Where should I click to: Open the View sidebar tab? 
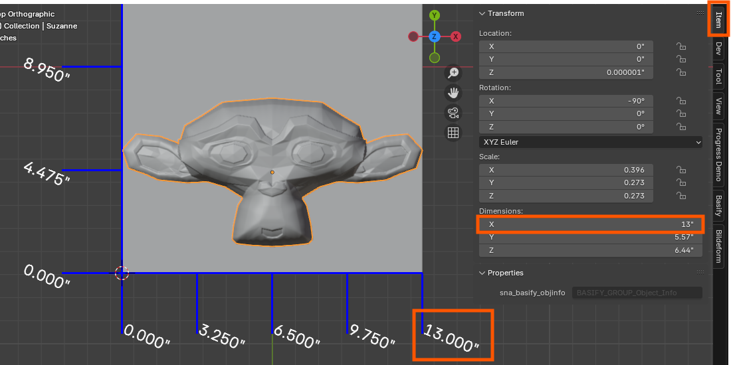(718, 106)
